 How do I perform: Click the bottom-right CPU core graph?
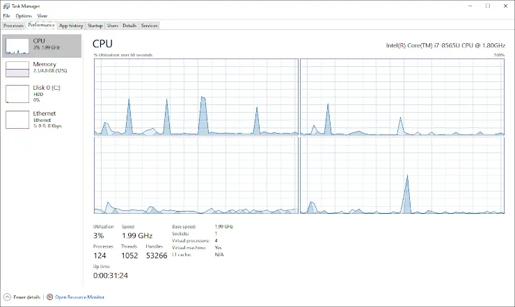[402, 175]
